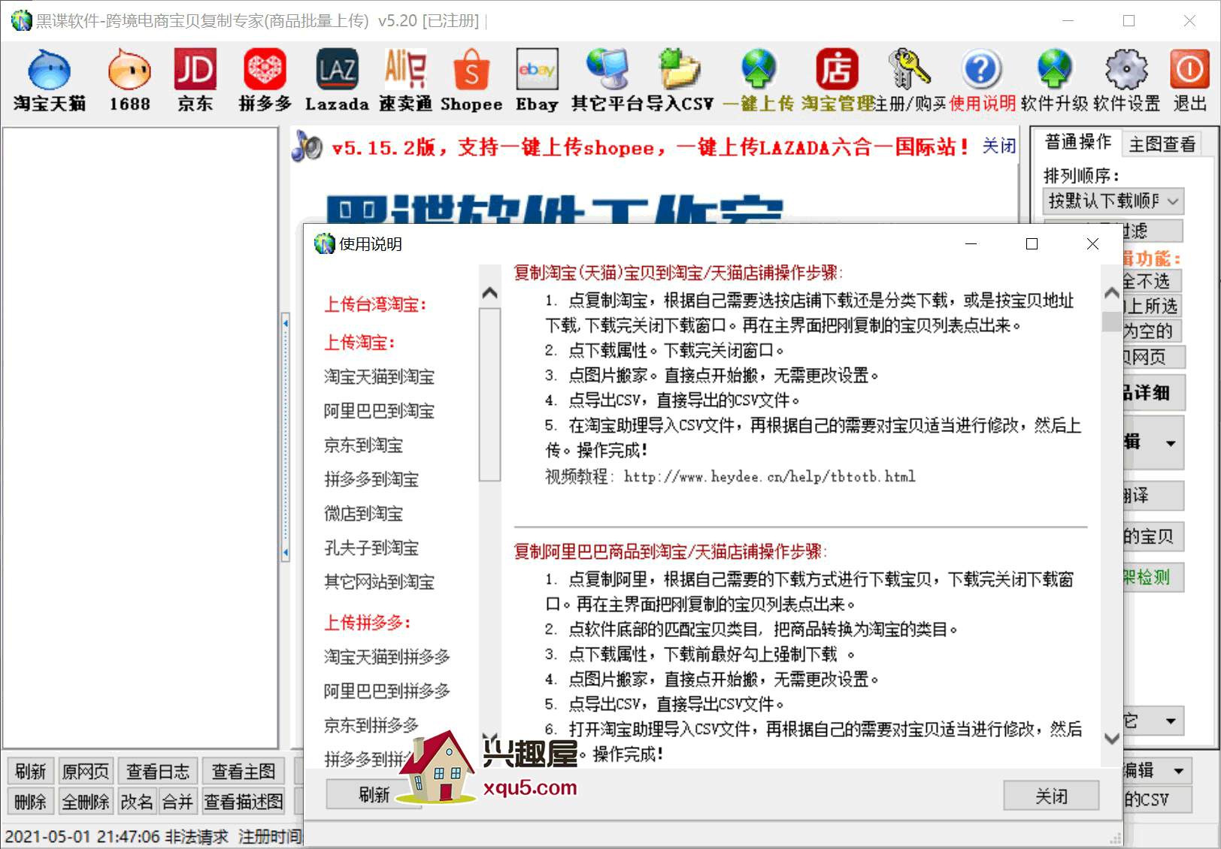Select 阿里巴巴到淘宝 help topic
The image size is (1221, 849).
pyautogui.click(x=379, y=411)
